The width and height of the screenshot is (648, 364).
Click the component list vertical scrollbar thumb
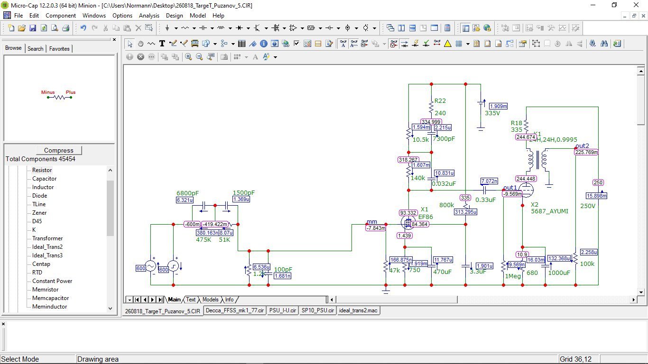coord(110,208)
